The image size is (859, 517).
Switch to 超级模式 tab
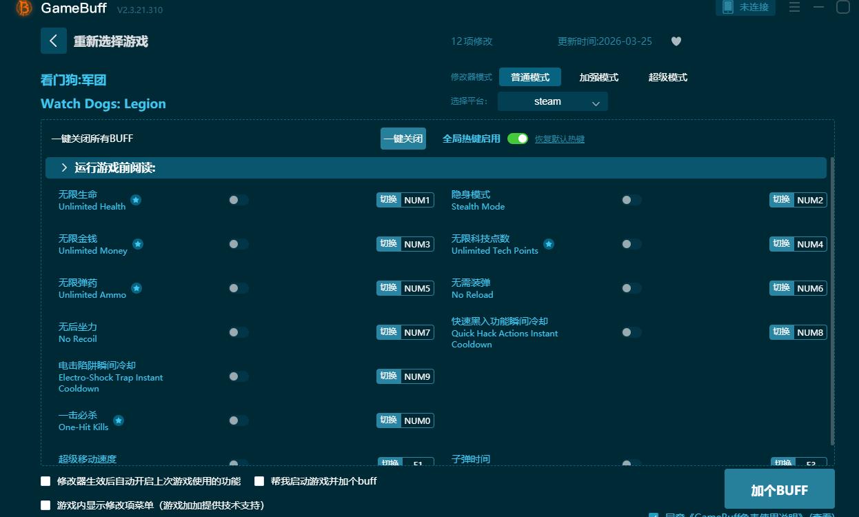[667, 77]
